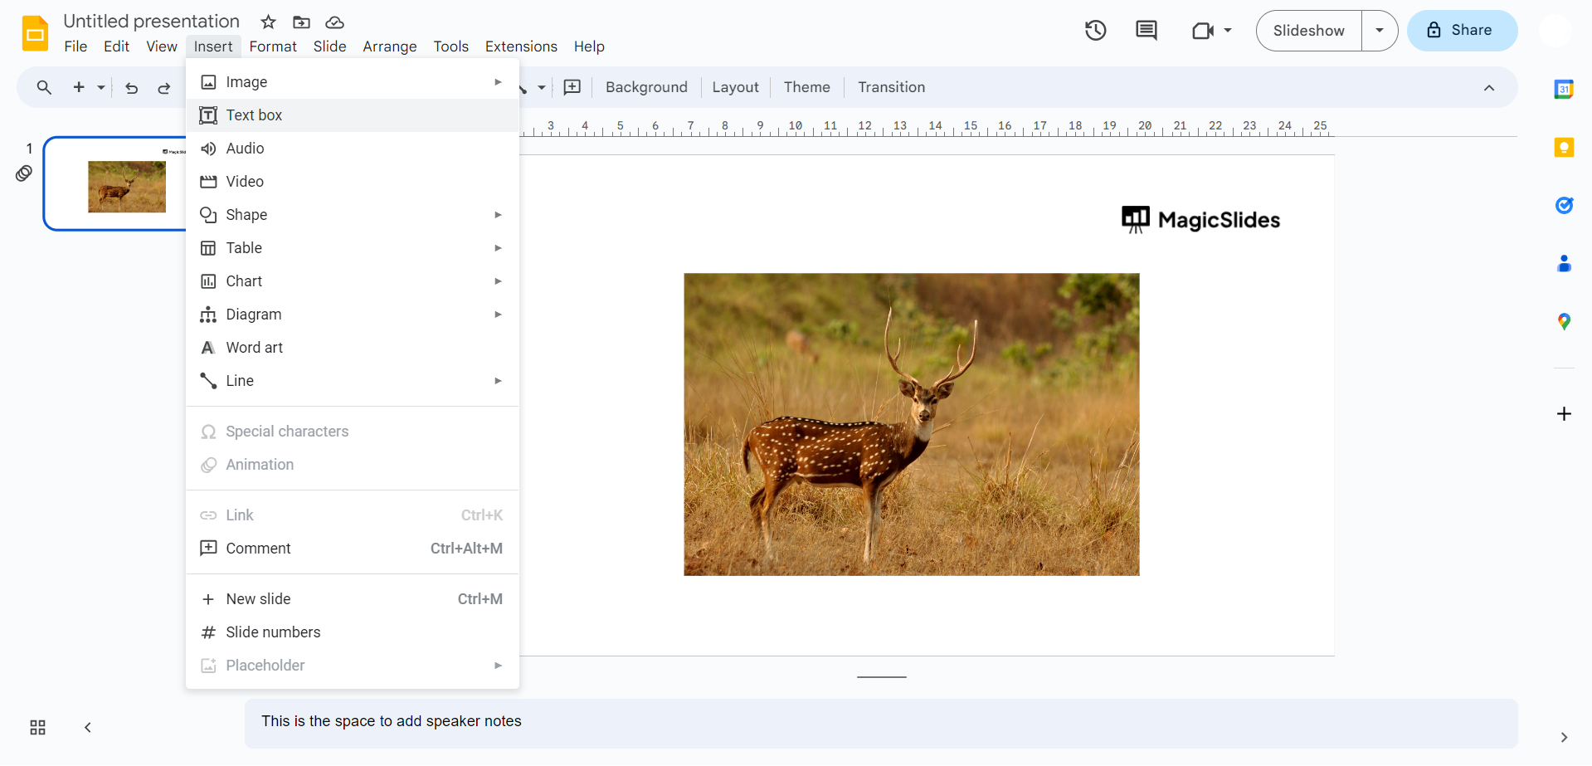The width and height of the screenshot is (1592, 766).
Task: Open Background settings
Action: (x=645, y=87)
